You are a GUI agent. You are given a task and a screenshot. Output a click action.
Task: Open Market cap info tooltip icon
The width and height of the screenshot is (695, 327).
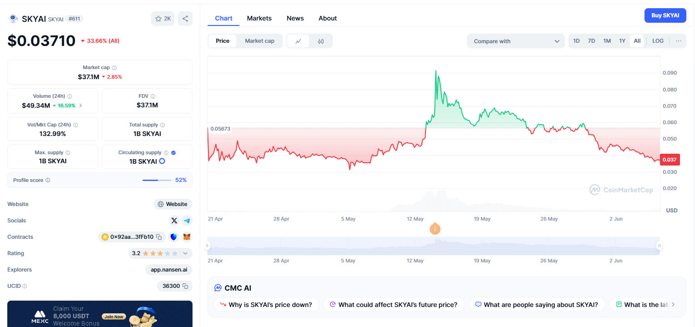pyautogui.click(x=114, y=67)
